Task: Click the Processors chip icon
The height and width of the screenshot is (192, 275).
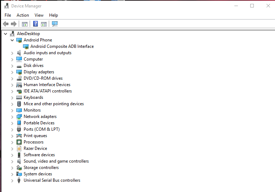Action: point(19,142)
